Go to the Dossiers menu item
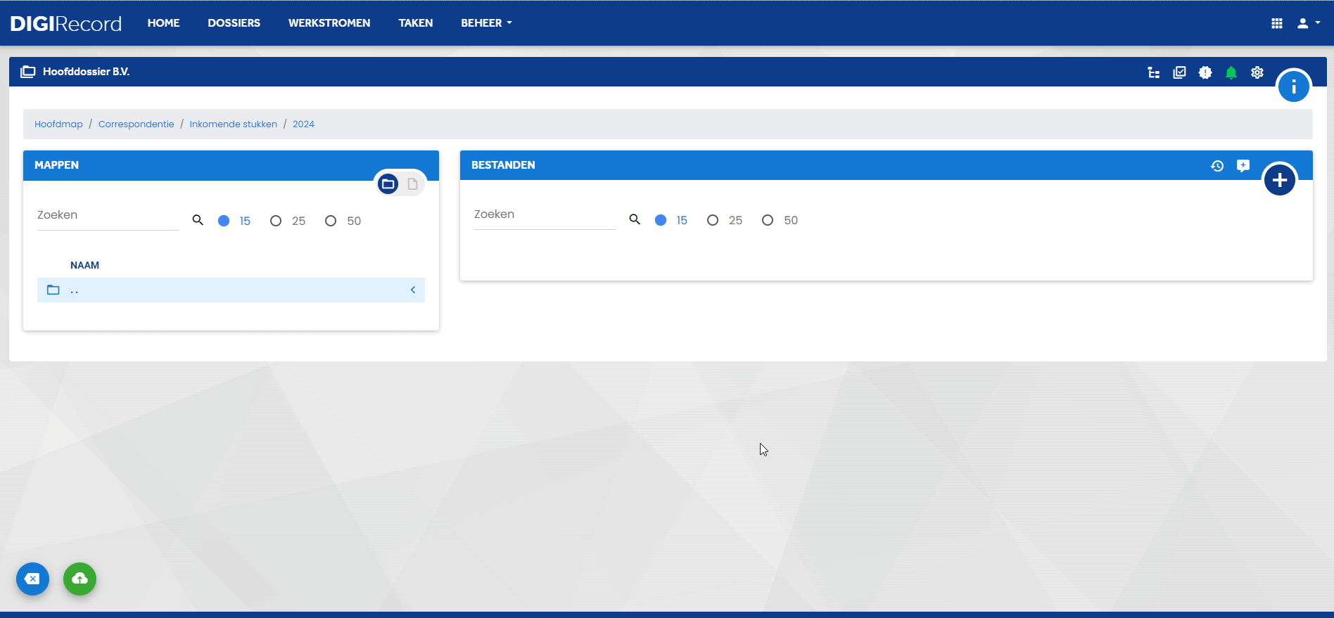This screenshot has height=618, width=1334. click(234, 23)
